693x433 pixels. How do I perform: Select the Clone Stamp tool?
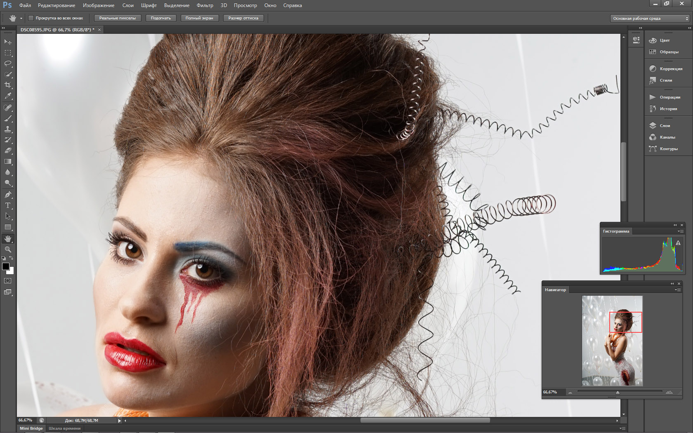(x=8, y=129)
